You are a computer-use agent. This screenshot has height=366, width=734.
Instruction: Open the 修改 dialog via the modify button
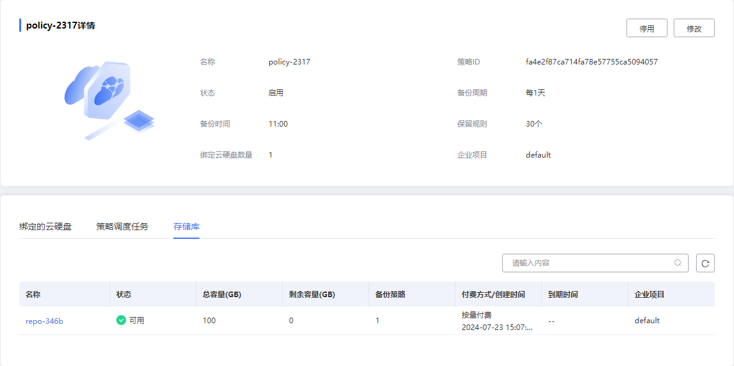[694, 27]
